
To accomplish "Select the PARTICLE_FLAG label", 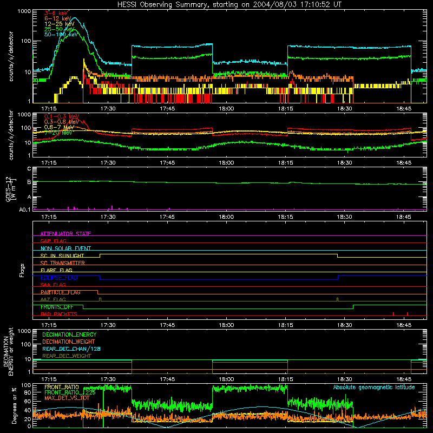I will (x=61, y=292).
